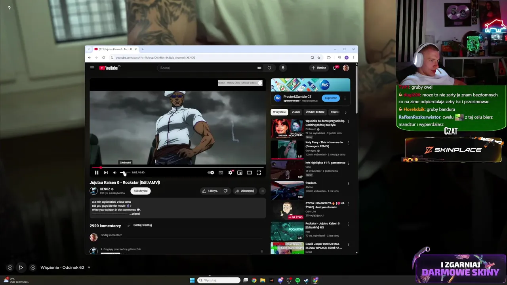507x285 pixels.
Task: Open Katy Perry Gravagerz remix thumbnail
Action: point(287,150)
